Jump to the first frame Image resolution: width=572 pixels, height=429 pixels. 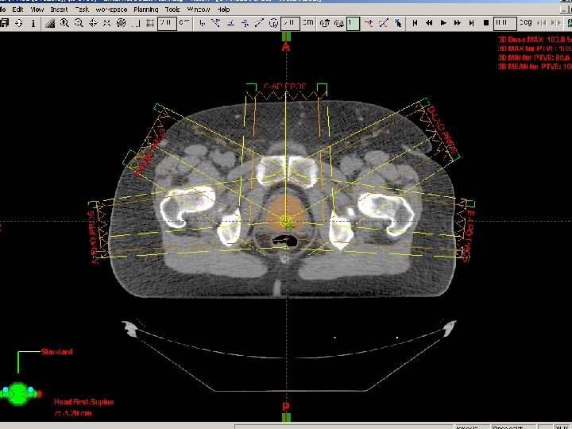point(415,23)
